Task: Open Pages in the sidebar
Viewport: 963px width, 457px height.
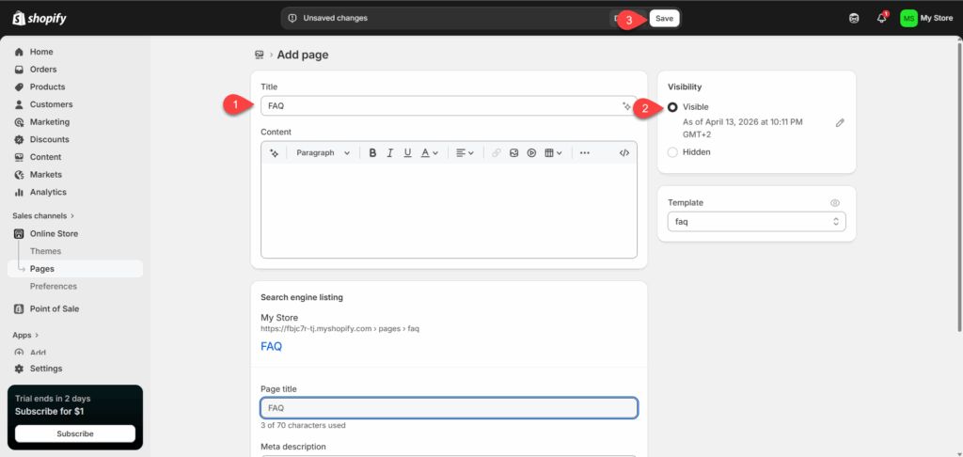Action: pos(42,269)
